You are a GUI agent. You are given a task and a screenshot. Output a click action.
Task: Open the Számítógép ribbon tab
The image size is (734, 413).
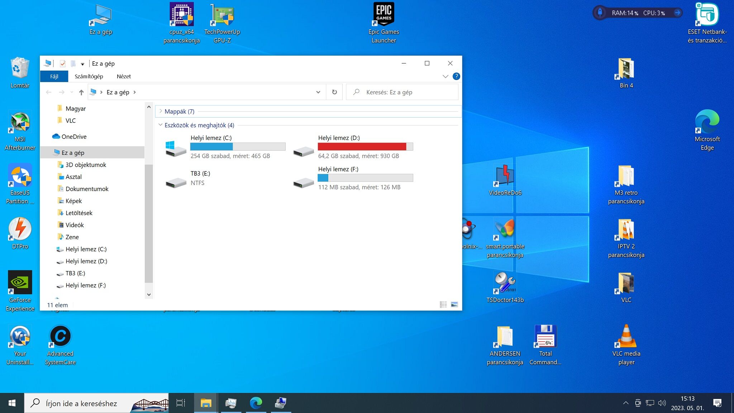(89, 76)
